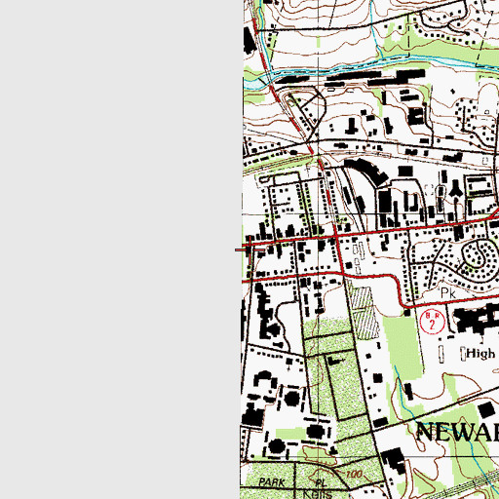Click the "Pk" park label

tap(448, 293)
